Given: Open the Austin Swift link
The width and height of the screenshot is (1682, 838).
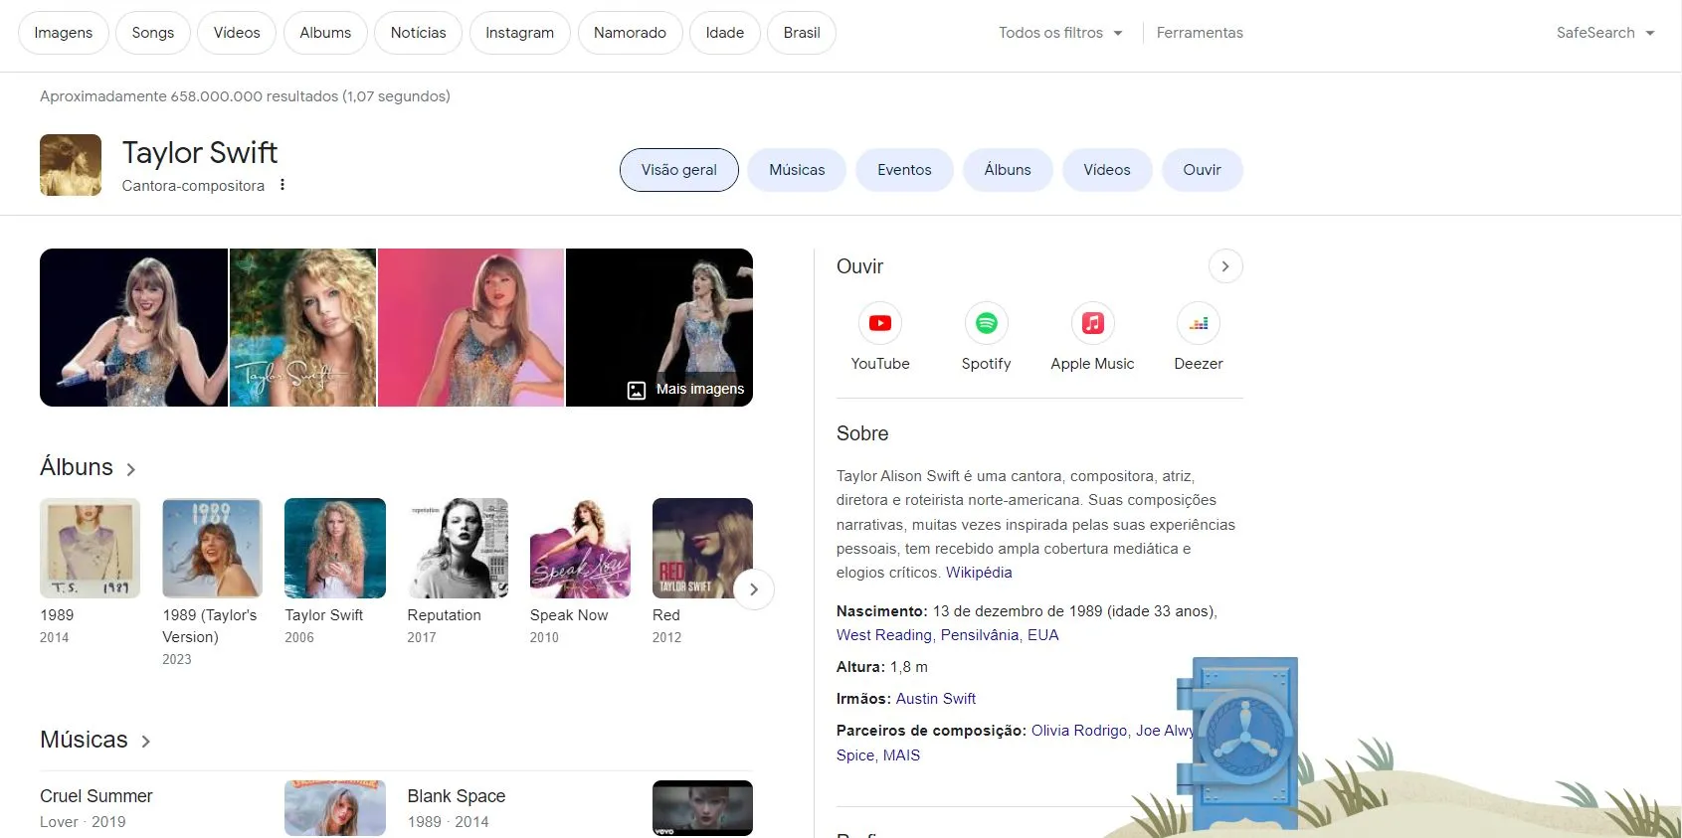Looking at the screenshot, I should click(936, 699).
